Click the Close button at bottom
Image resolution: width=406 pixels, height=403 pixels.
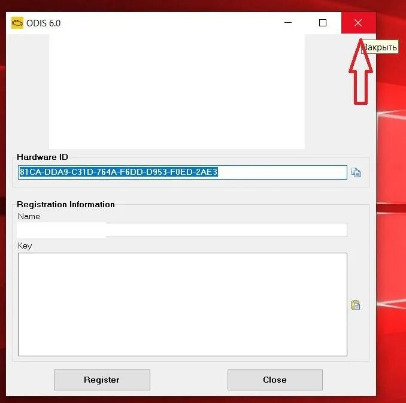click(275, 380)
